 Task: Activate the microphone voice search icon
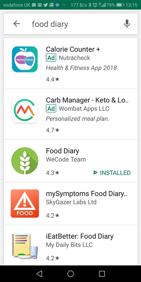click(127, 24)
